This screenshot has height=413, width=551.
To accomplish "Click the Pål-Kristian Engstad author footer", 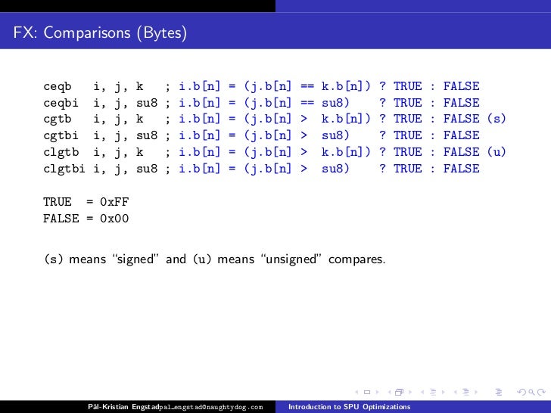I will 123,407.
